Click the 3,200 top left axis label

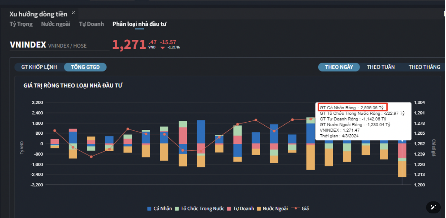coord(37,102)
